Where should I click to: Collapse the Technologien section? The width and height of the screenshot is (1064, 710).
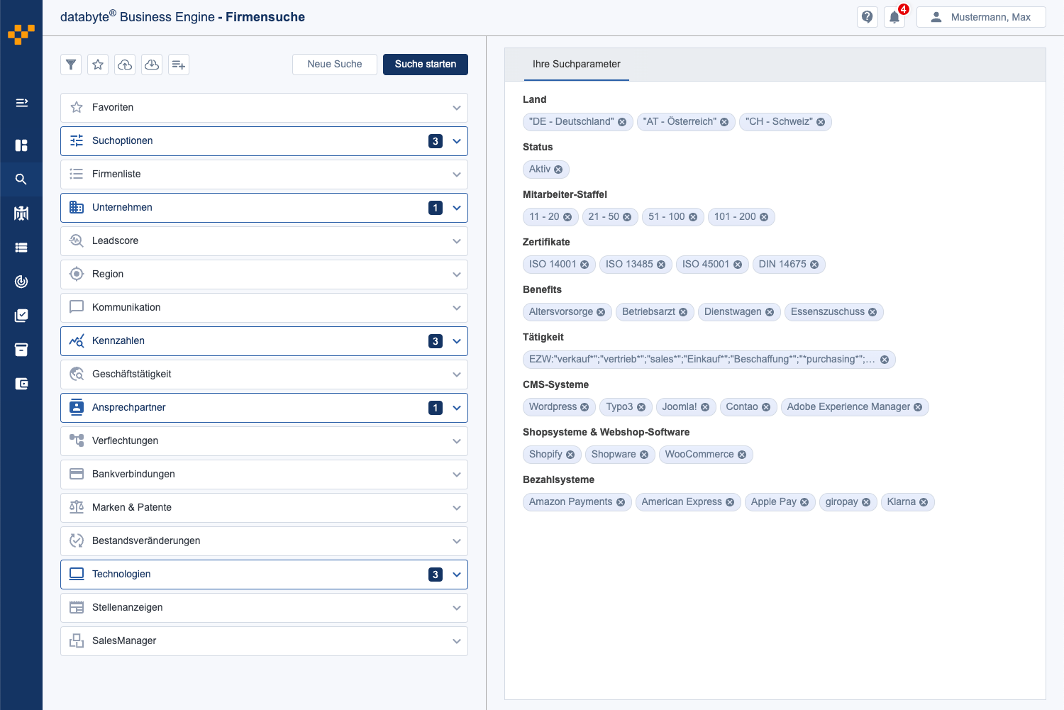[x=457, y=575]
